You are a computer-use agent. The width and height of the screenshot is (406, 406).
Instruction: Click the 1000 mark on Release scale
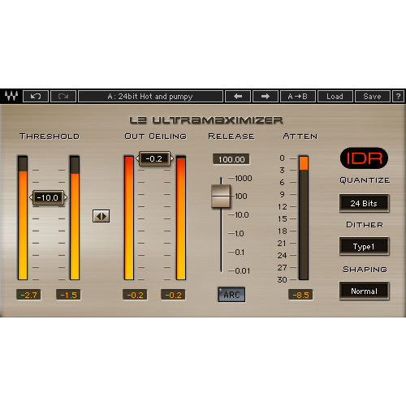pos(244,179)
